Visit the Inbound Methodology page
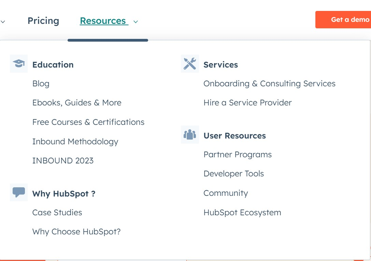 coord(75,142)
